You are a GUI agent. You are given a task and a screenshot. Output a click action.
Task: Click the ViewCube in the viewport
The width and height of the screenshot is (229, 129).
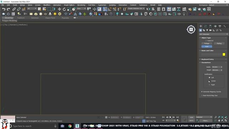pyautogui.click(x=191, y=29)
